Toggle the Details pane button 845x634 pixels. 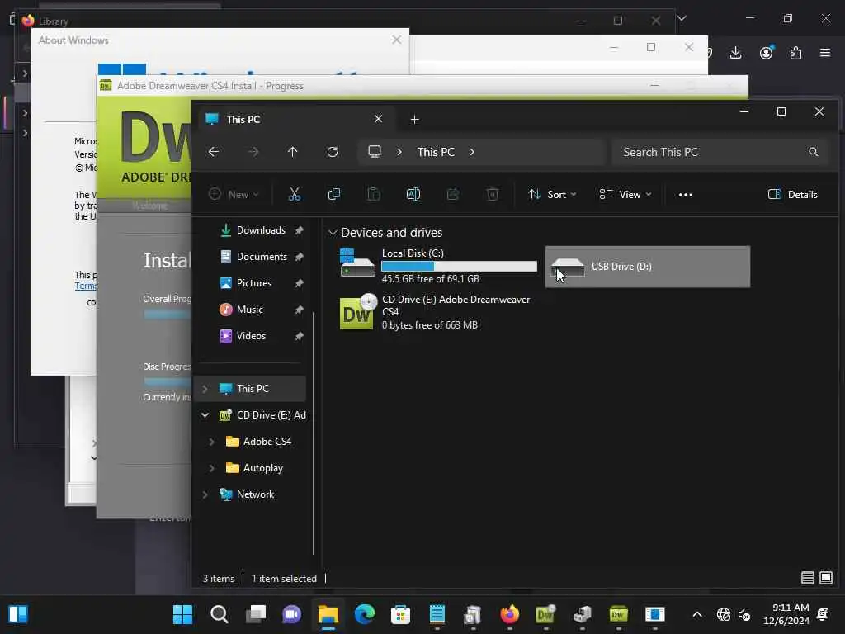(792, 194)
